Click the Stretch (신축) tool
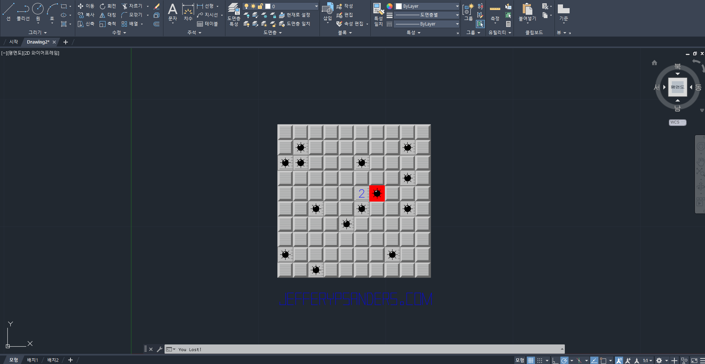Viewport: 705px width, 364px height. (x=86, y=24)
